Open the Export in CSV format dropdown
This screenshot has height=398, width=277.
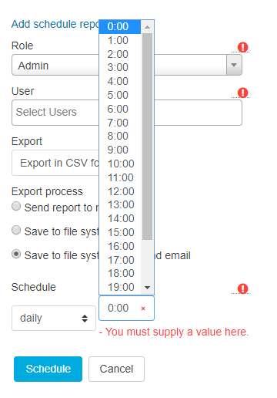55,163
